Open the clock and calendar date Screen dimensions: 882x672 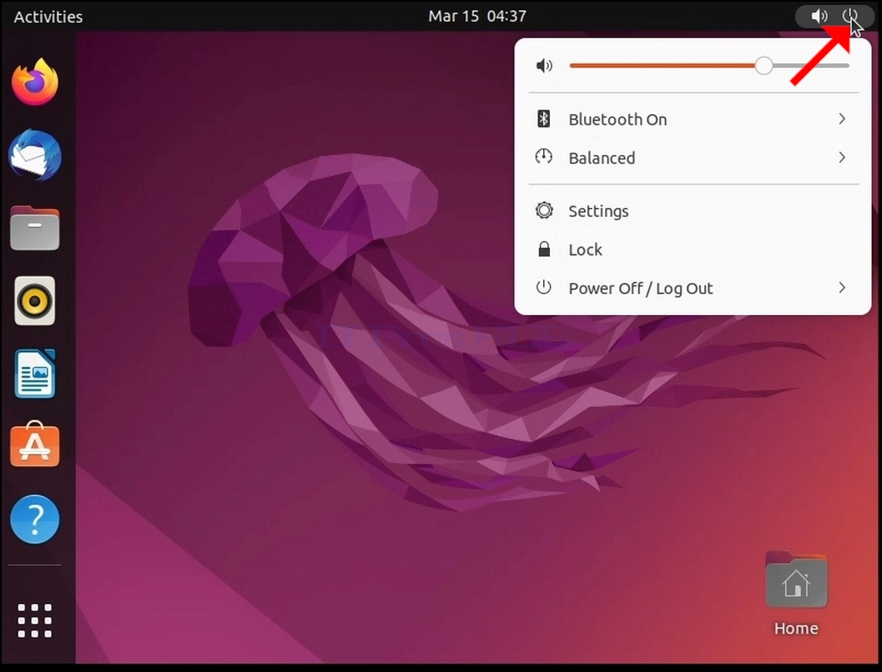tap(477, 16)
